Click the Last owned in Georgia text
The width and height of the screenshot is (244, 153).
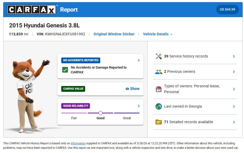(x=183, y=106)
